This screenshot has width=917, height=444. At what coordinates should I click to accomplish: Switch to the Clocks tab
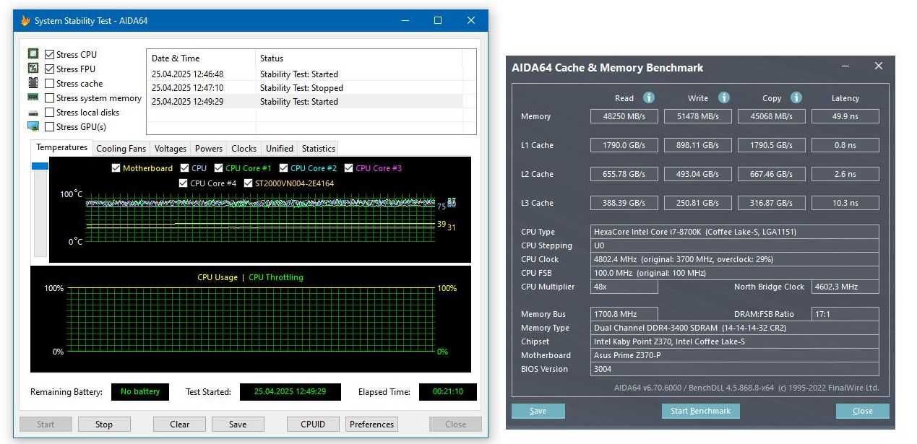244,149
